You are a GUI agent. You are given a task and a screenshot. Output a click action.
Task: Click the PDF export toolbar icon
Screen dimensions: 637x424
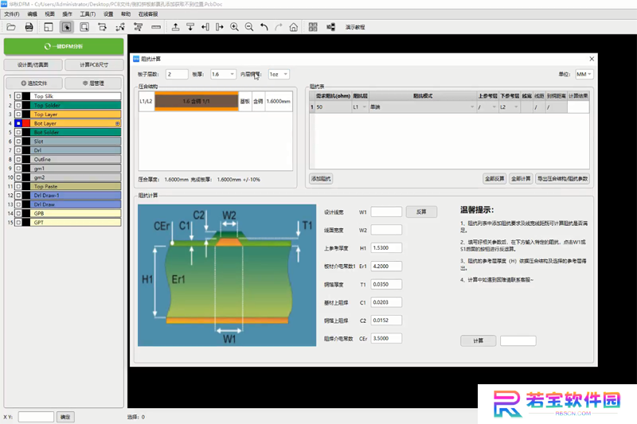coord(29,27)
